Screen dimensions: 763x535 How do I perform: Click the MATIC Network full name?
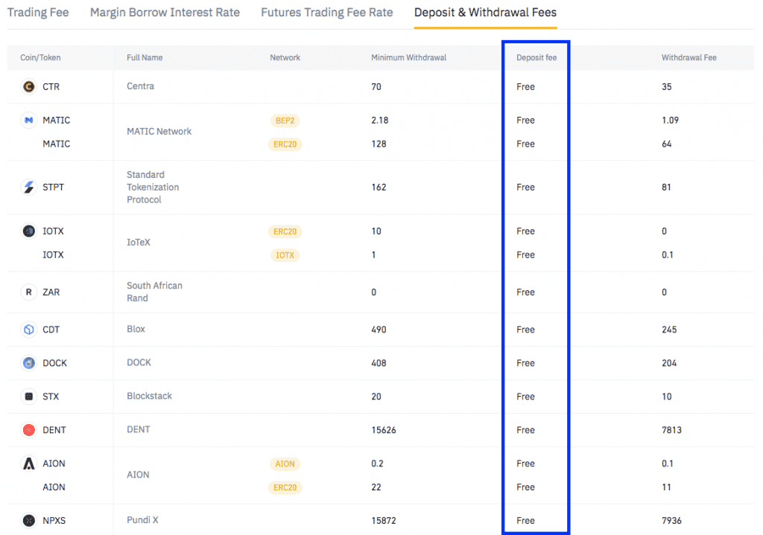click(159, 131)
